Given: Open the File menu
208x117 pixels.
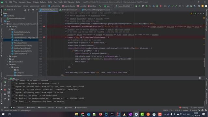Looking at the screenshot, I should [6, 2].
